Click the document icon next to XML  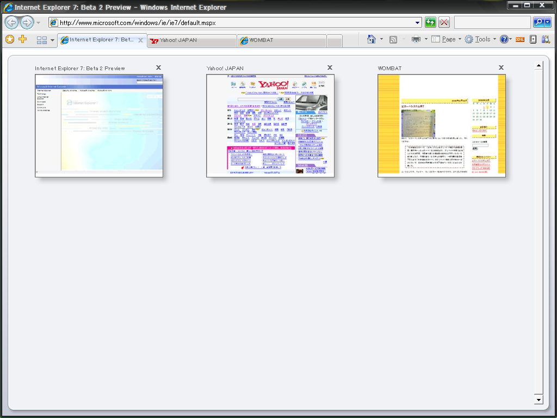tap(533, 39)
